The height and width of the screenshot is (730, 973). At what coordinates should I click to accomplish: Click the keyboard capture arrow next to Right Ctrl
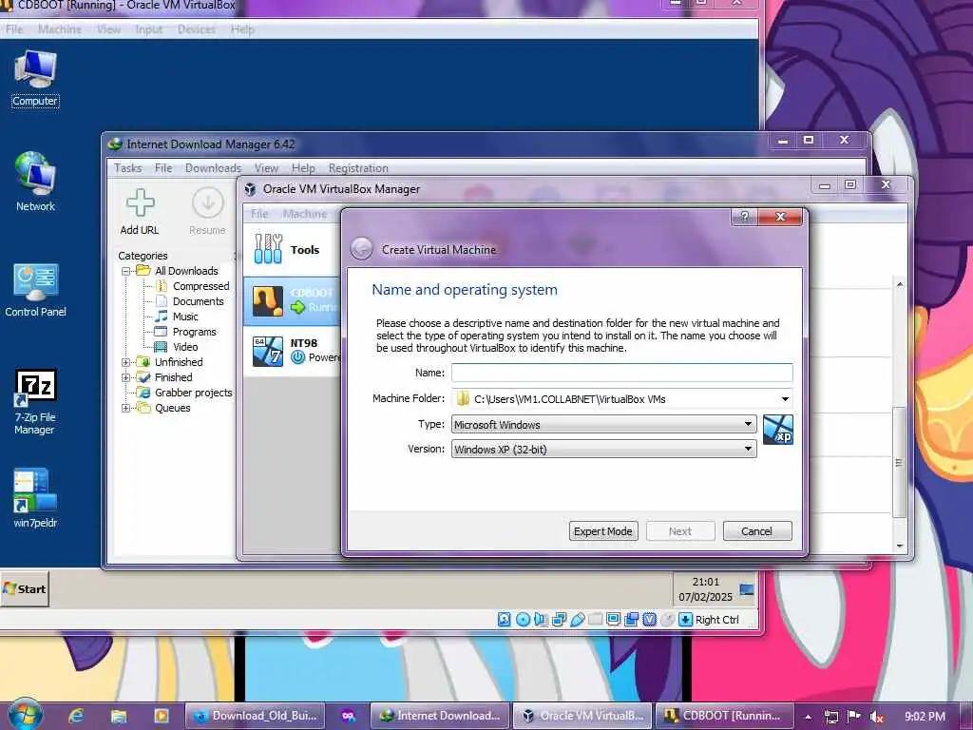coord(685,620)
